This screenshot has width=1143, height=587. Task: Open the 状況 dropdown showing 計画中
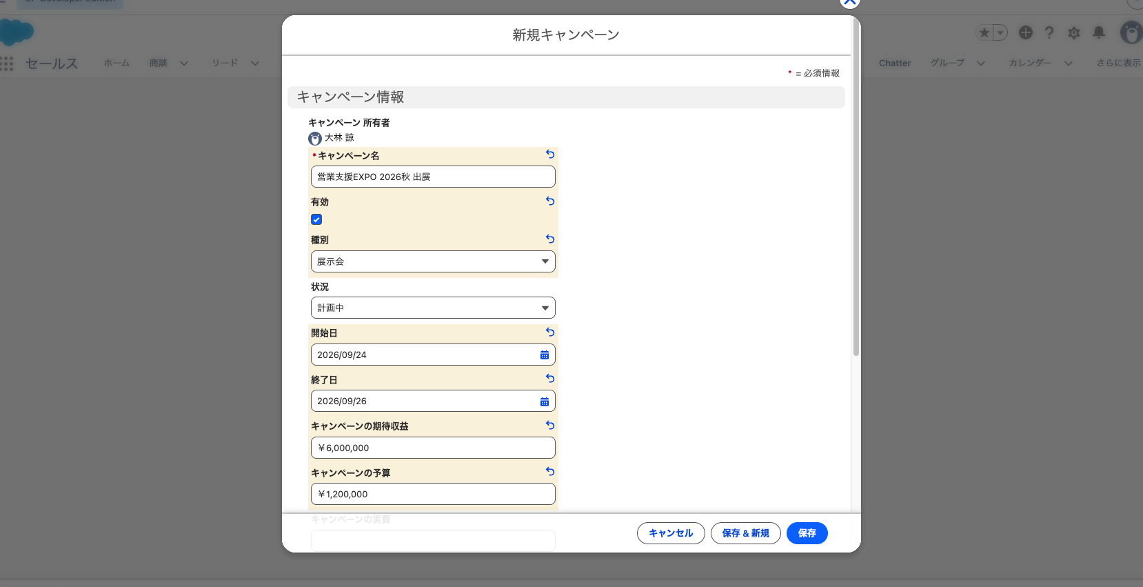pyautogui.click(x=433, y=308)
